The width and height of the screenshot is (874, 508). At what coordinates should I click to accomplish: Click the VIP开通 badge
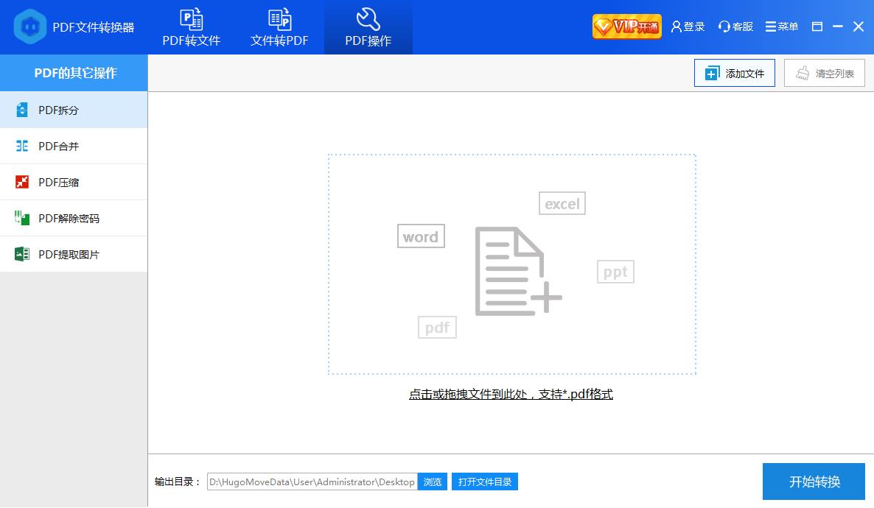626,27
